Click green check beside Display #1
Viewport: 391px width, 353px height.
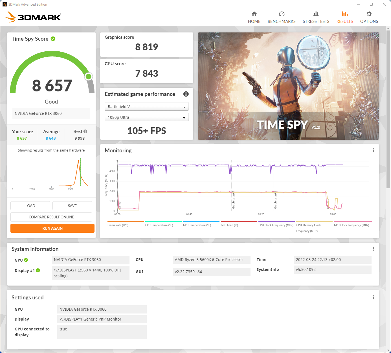coord(38,271)
